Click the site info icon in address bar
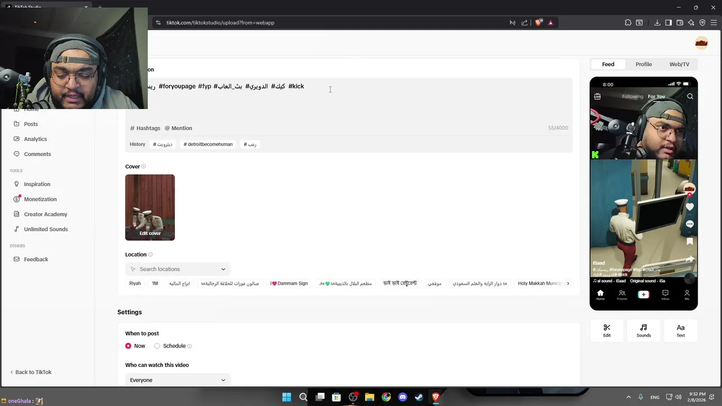The width and height of the screenshot is (722, 406). pyautogui.click(x=158, y=23)
